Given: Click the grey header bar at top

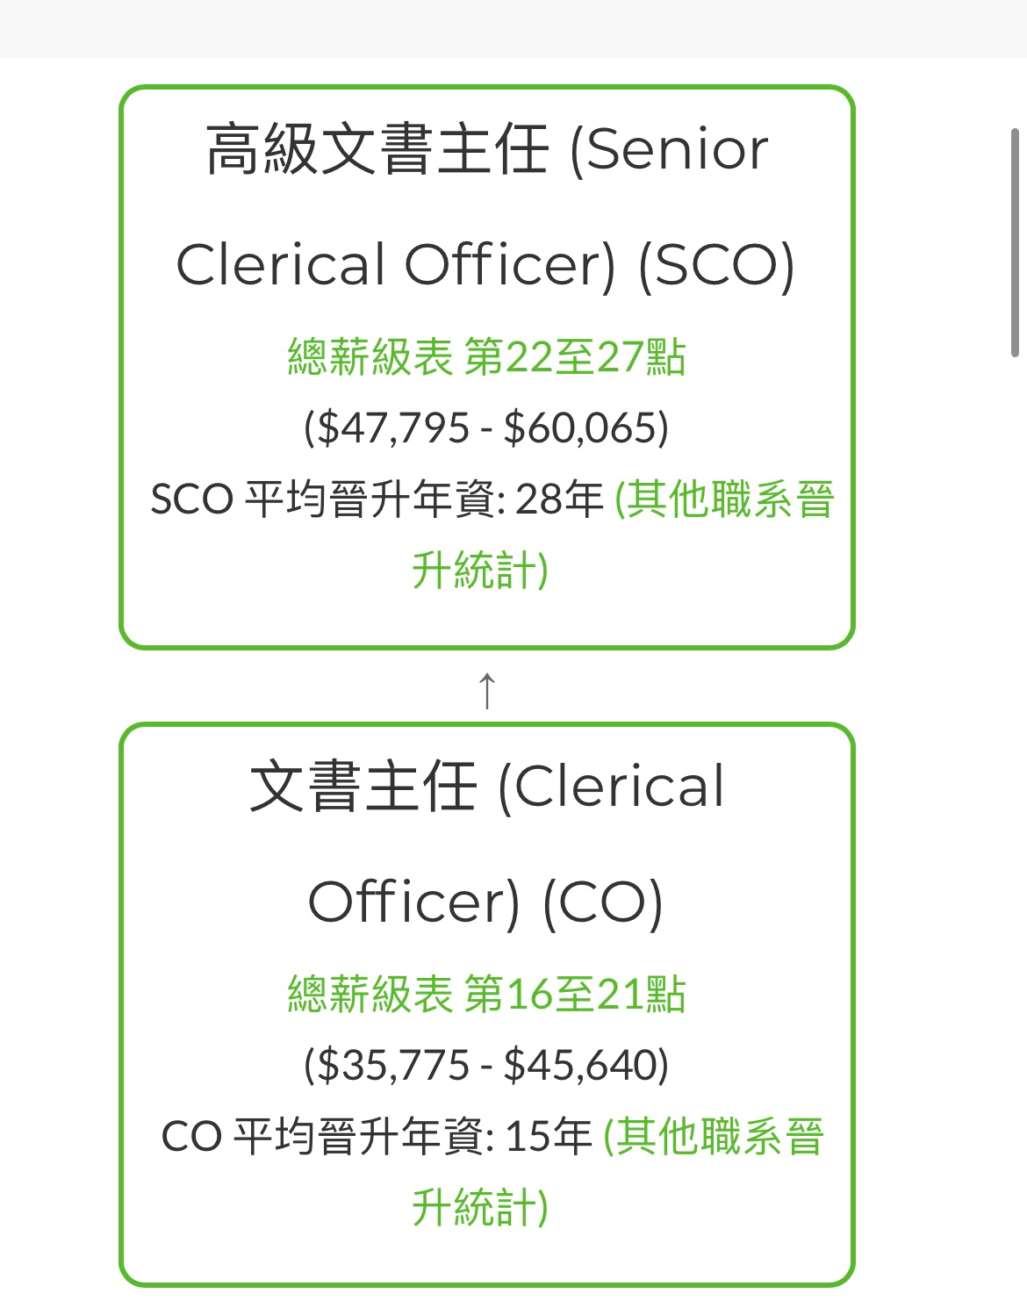Looking at the screenshot, I should point(513,28).
